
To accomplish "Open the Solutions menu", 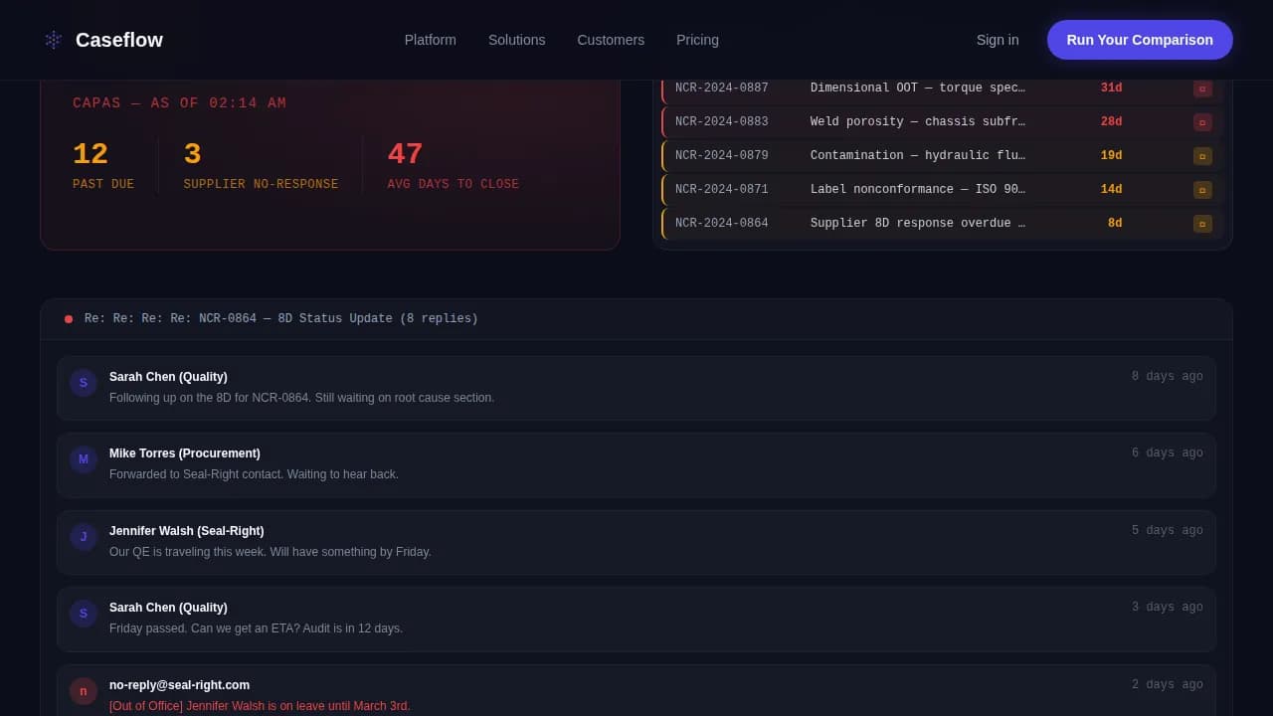I will pyautogui.click(x=517, y=40).
